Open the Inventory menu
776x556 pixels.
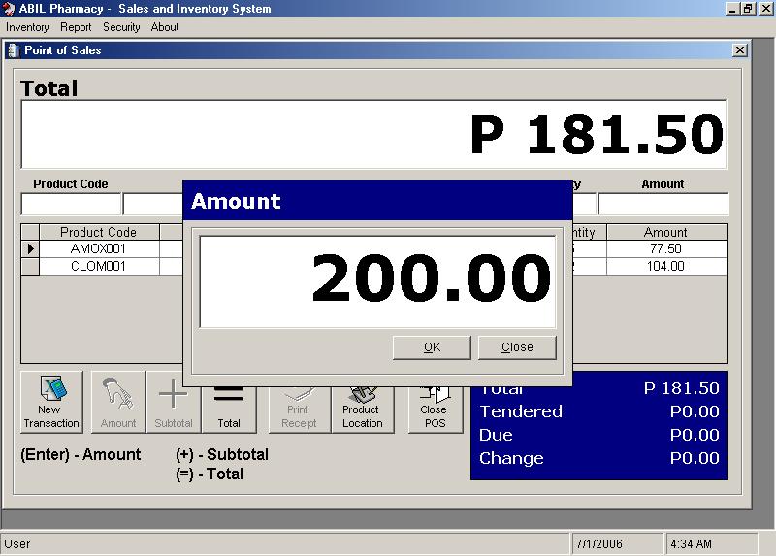[x=27, y=27]
